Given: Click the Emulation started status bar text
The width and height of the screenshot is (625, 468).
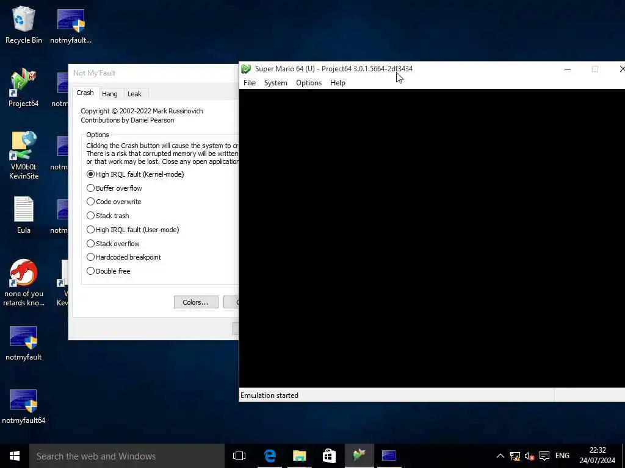Looking at the screenshot, I should pos(269,395).
